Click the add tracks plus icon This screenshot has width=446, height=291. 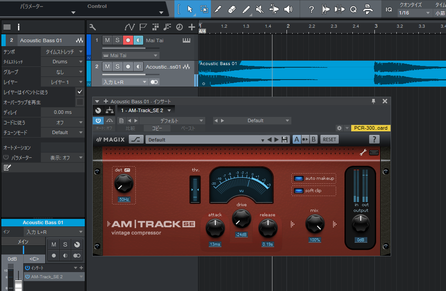(192, 27)
